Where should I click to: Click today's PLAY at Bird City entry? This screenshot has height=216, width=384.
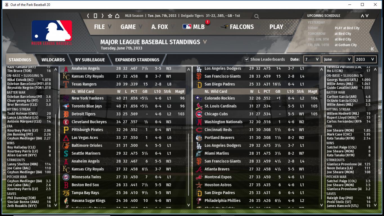(347, 28)
